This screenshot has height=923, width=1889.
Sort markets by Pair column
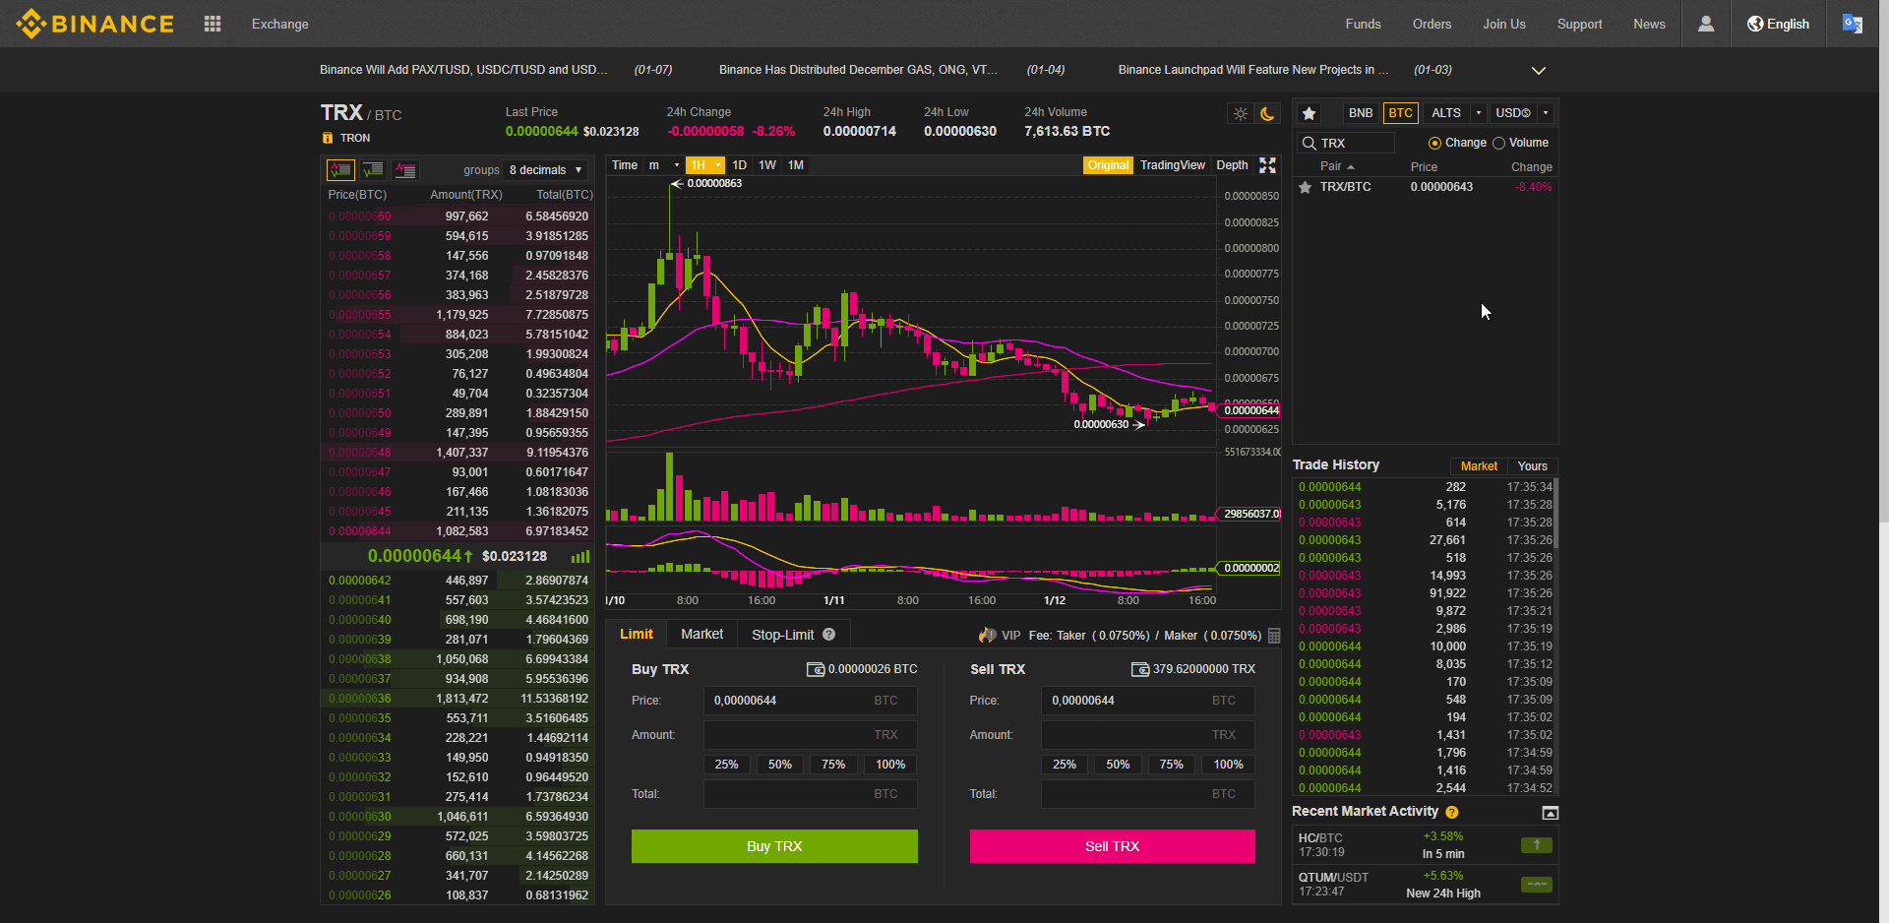point(1337,167)
